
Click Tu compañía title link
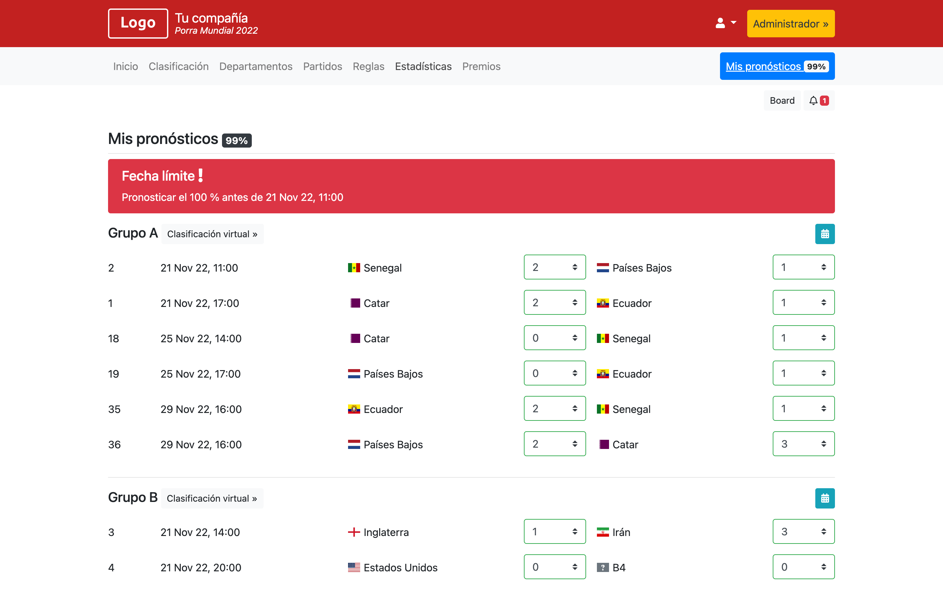[x=211, y=18]
